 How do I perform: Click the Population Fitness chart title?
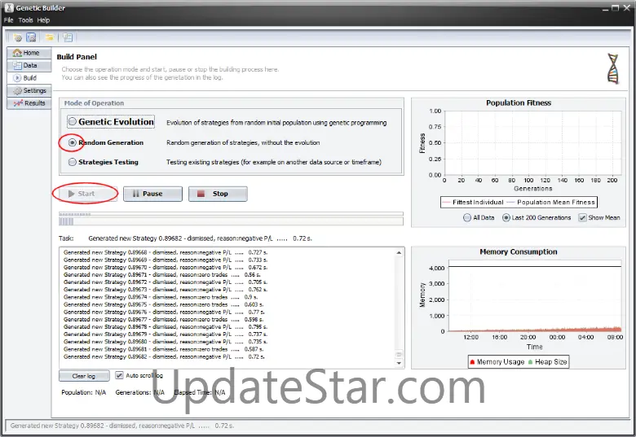(x=519, y=103)
